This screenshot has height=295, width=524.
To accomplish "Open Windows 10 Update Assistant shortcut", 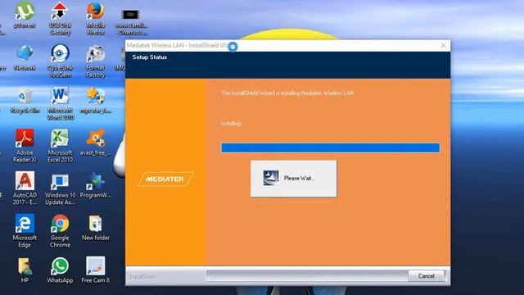I will point(60,188).
